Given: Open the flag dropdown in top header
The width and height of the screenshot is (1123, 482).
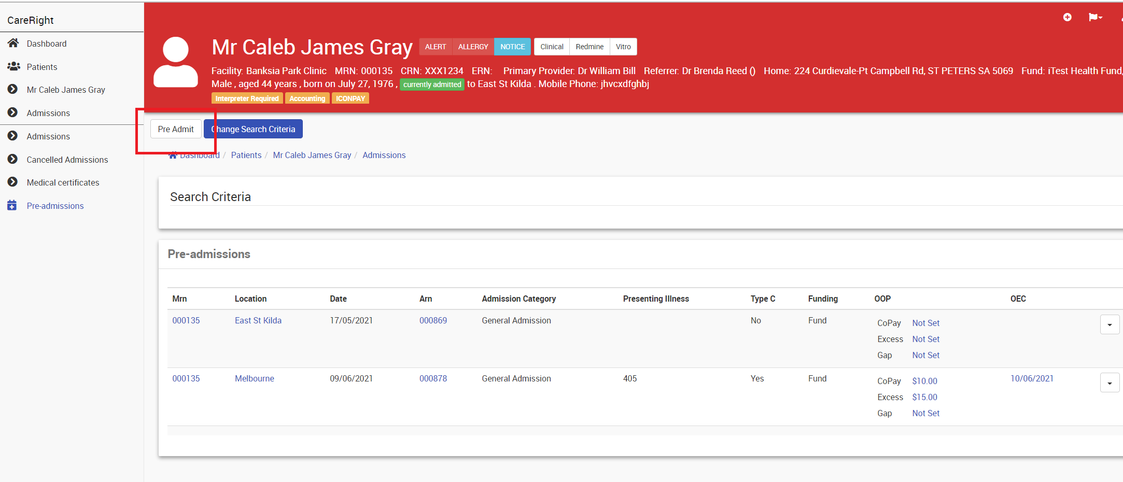Looking at the screenshot, I should click(x=1095, y=17).
